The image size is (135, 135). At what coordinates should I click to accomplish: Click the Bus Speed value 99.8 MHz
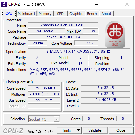click(x=44, y=100)
